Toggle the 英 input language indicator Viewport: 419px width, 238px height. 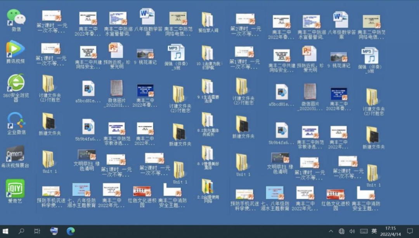(x=374, y=231)
